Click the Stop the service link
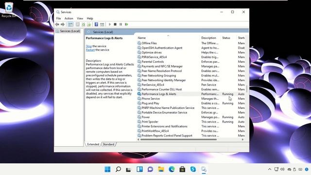Image resolution: width=311 pixels, height=175 pixels. (88, 46)
